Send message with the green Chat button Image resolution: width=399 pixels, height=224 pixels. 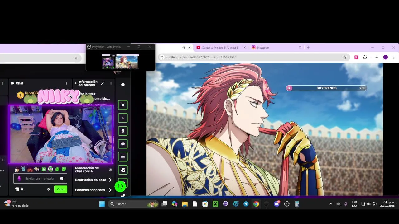pyautogui.click(x=61, y=189)
